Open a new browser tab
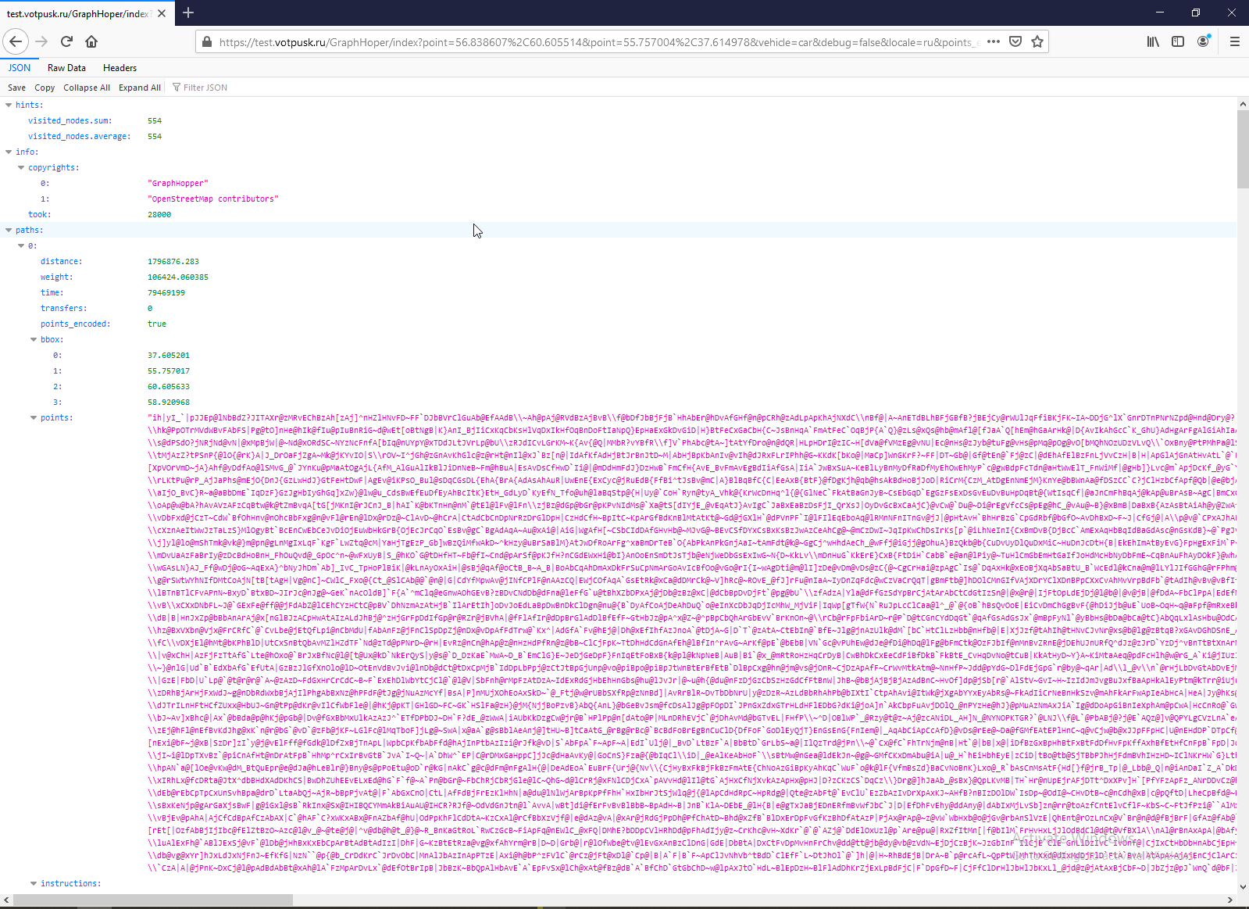The width and height of the screenshot is (1249, 909). 188,13
